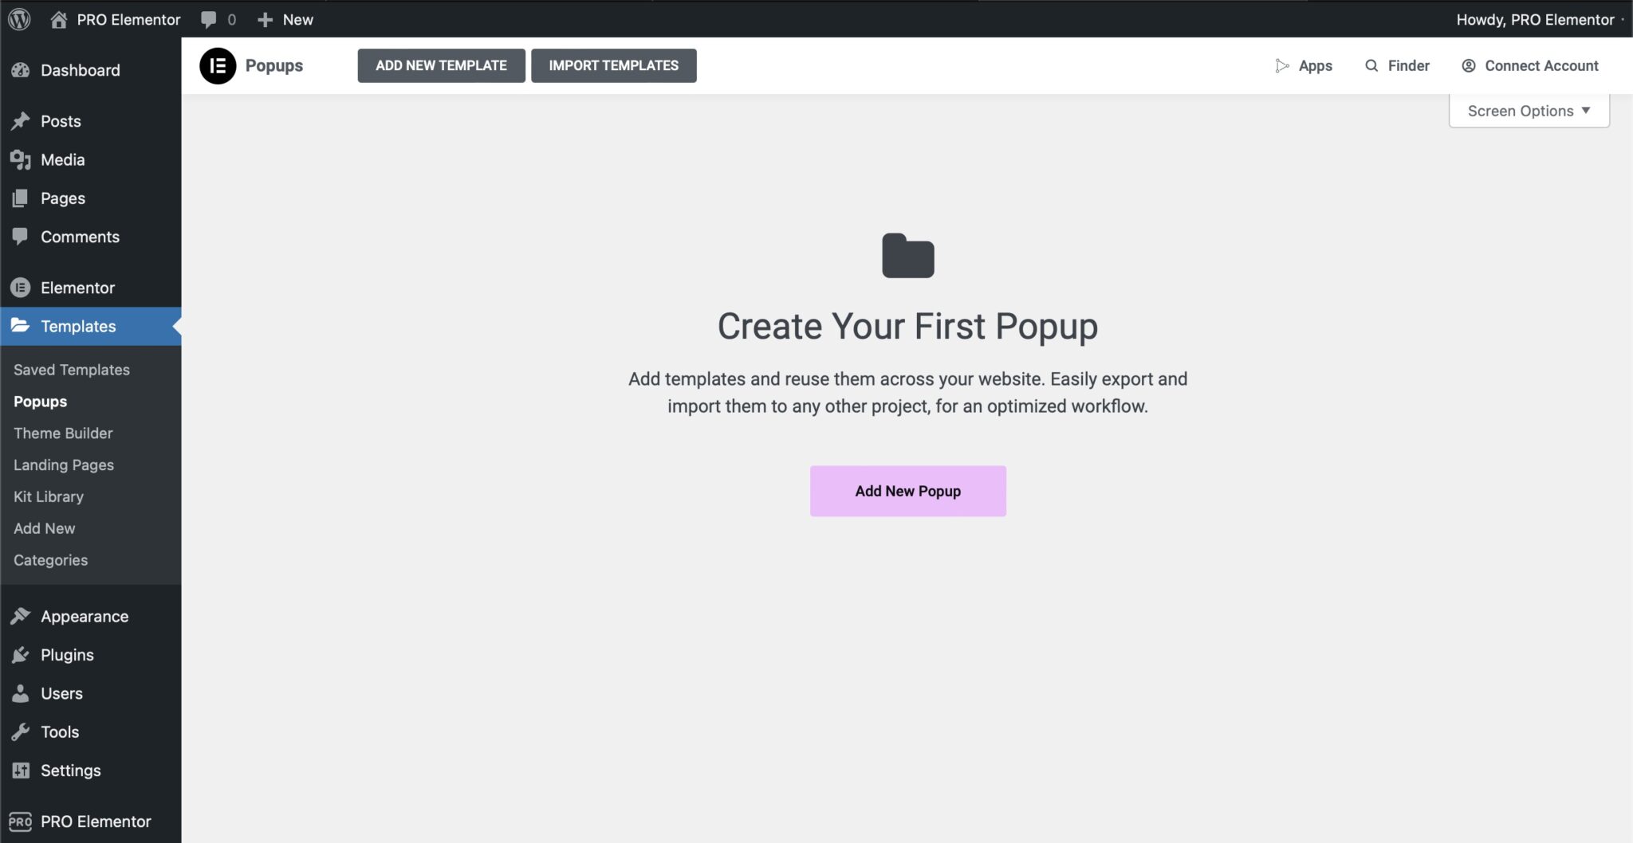Open the PRO Elementor site name menu
The height and width of the screenshot is (843, 1633).
115,20
